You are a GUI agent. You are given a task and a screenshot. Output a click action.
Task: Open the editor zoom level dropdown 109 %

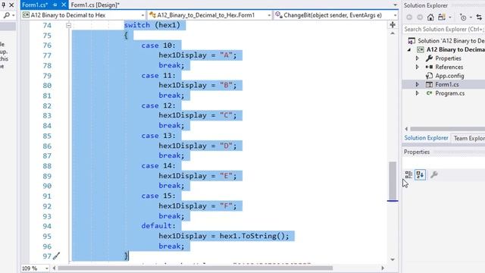tap(47, 268)
